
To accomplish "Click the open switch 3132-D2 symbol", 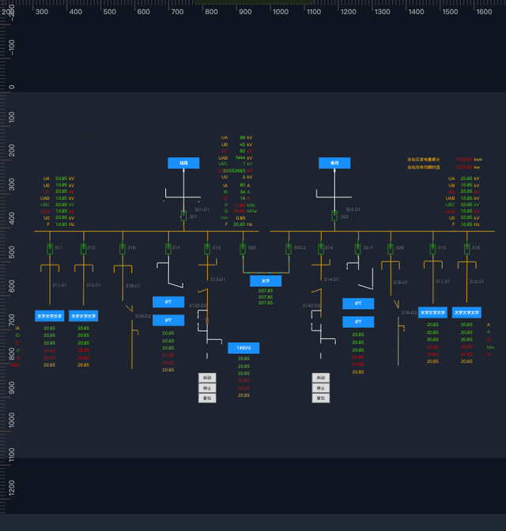I will coord(202,291).
